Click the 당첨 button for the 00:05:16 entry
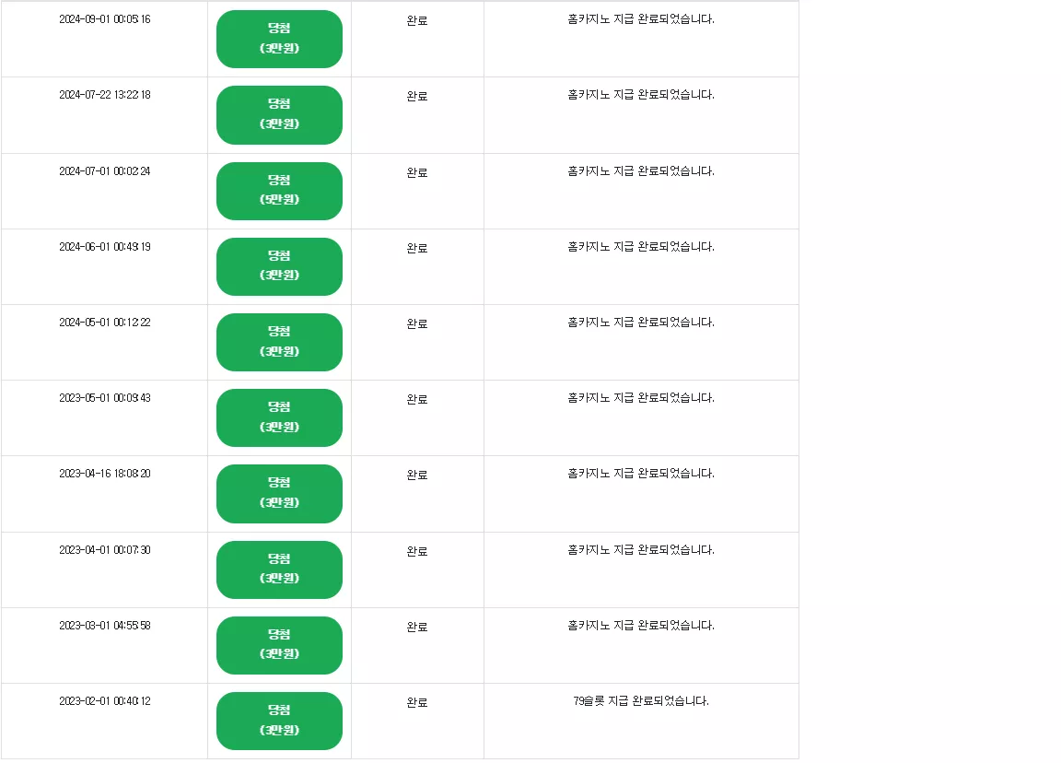 tap(279, 39)
